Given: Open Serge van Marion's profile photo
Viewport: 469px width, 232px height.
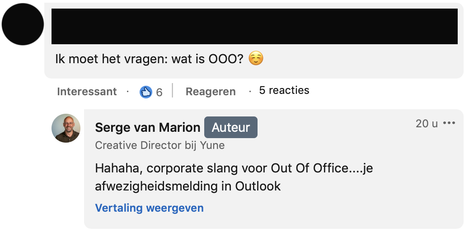Looking at the screenshot, I should 66,128.
